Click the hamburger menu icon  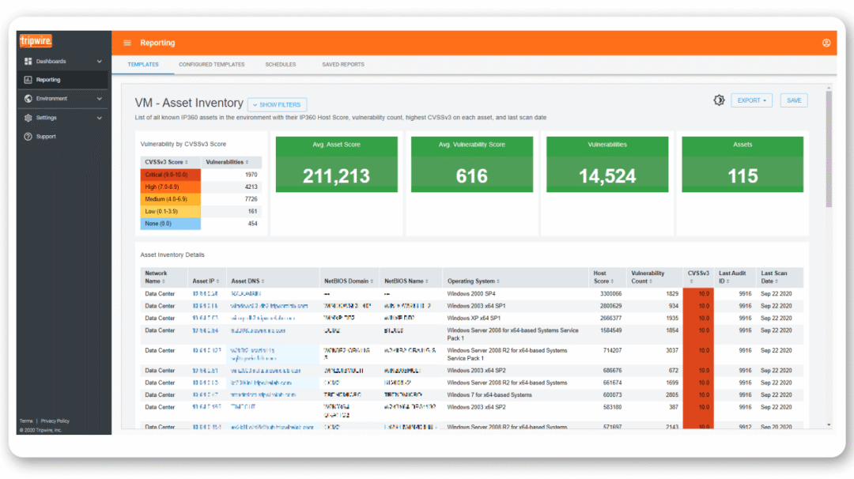tap(127, 43)
